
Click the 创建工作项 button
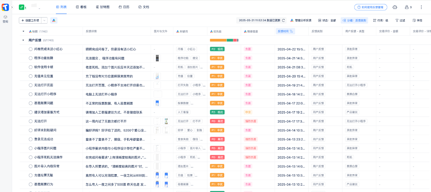click(x=30, y=21)
